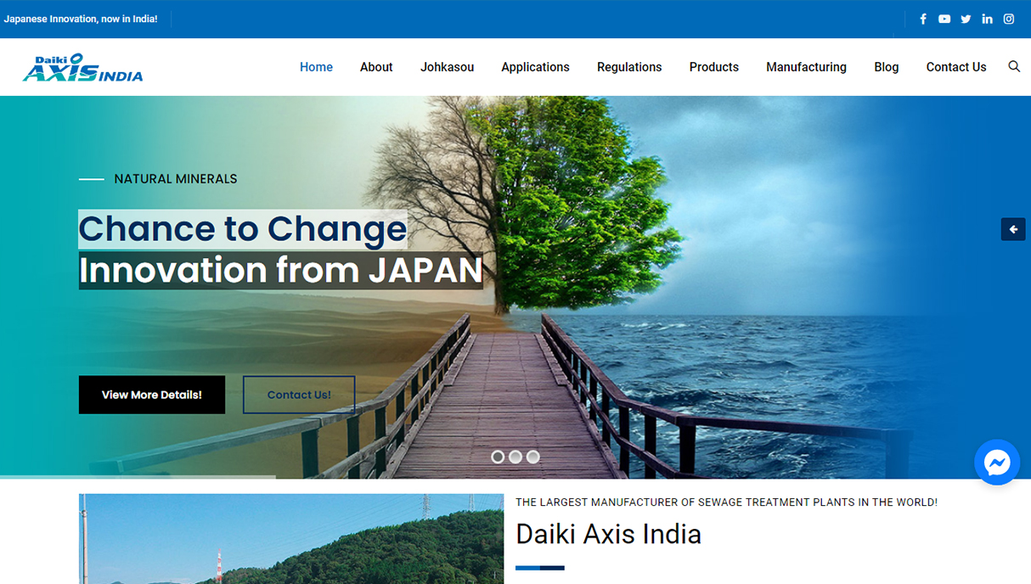Click the NATURAL MINERALS label

click(176, 179)
